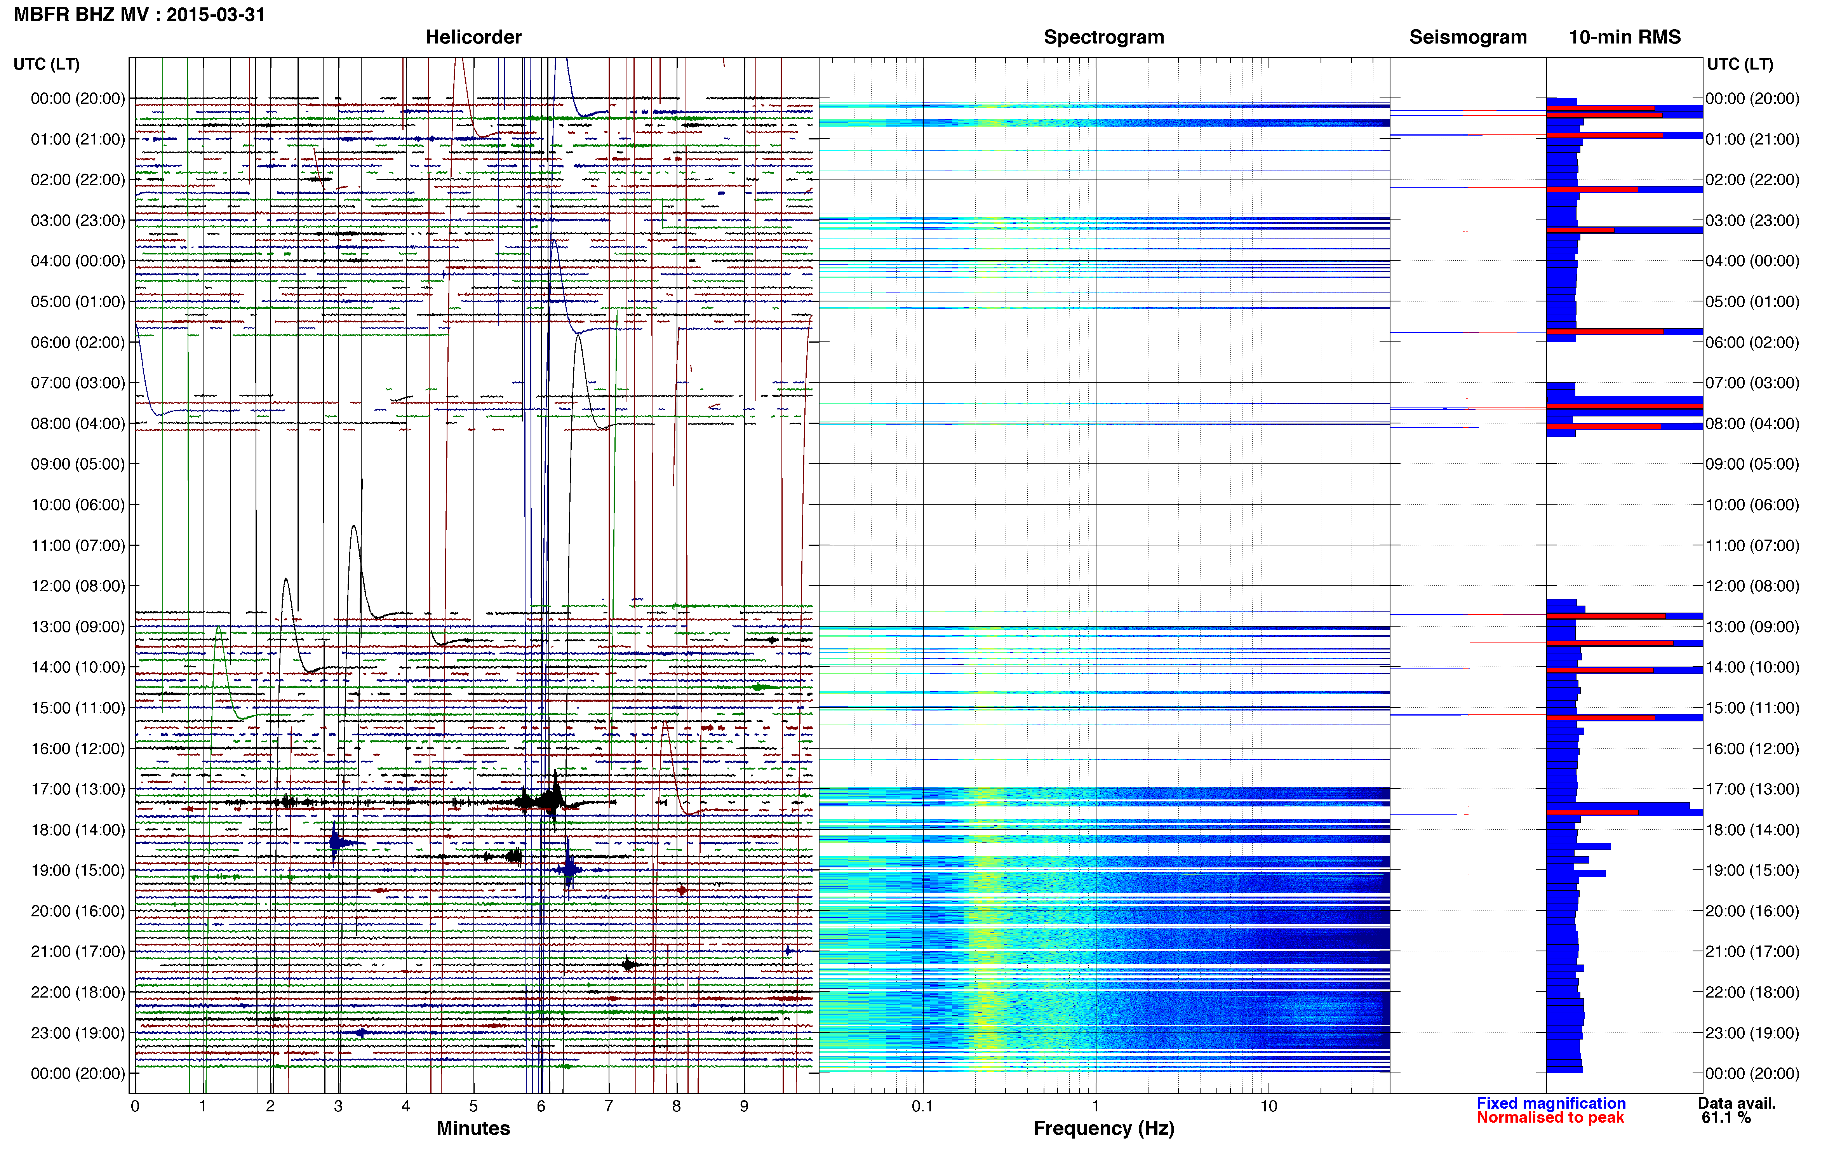Click Helicorder time label "18:00 (14:00)"
Image resolution: width=1841 pixels, height=1151 pixels.
pyautogui.click(x=78, y=830)
